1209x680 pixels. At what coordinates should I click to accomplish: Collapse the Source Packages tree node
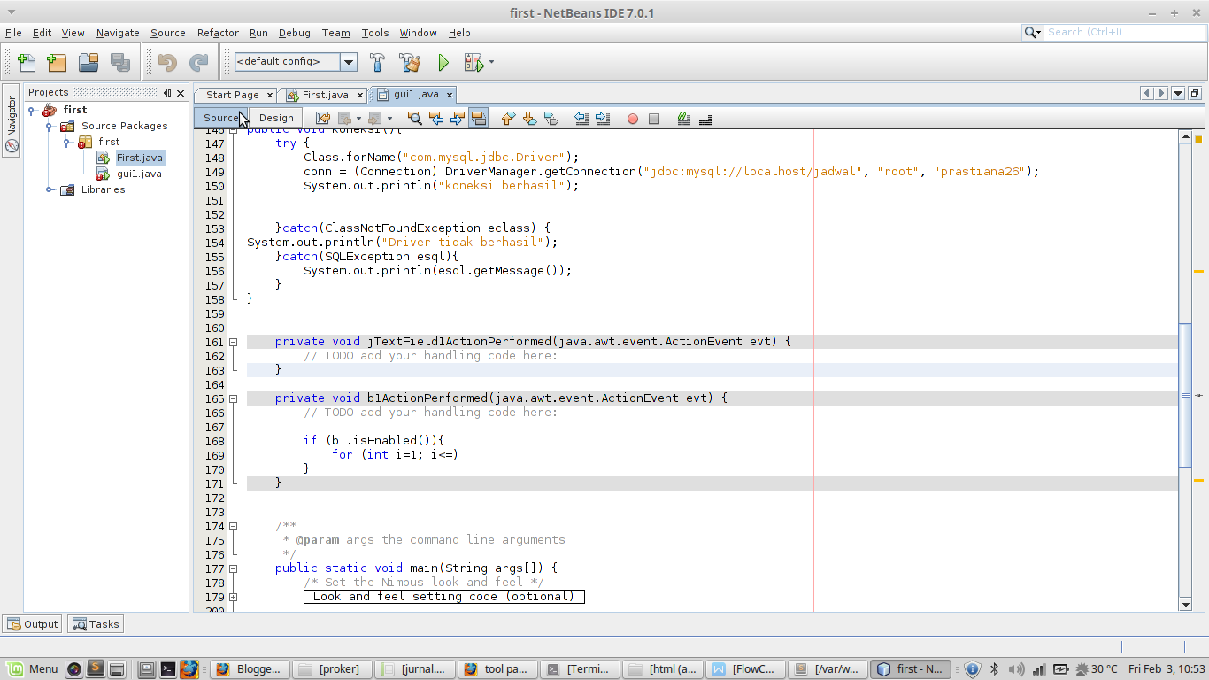pyautogui.click(x=50, y=126)
